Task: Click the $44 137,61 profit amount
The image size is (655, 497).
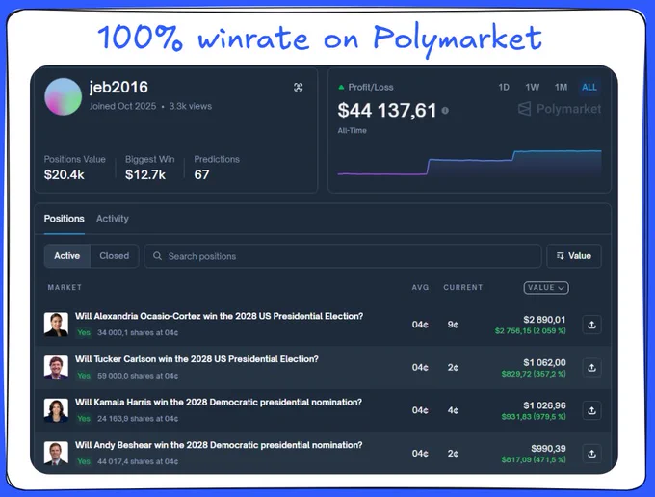Action: click(x=387, y=111)
